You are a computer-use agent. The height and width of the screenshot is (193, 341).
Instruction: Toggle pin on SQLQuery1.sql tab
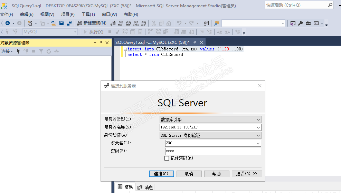195,42
